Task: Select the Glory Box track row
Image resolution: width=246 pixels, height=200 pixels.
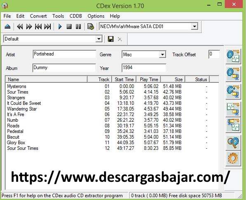Action: (x=112, y=142)
